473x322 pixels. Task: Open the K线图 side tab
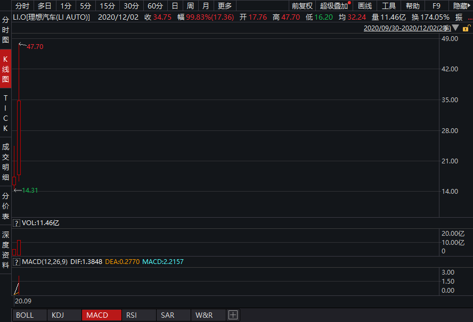(5, 69)
